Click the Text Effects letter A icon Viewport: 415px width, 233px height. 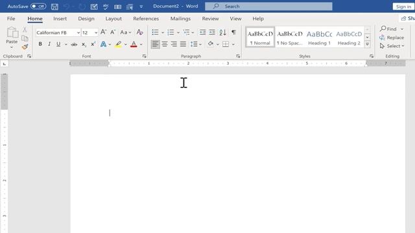[x=103, y=44]
